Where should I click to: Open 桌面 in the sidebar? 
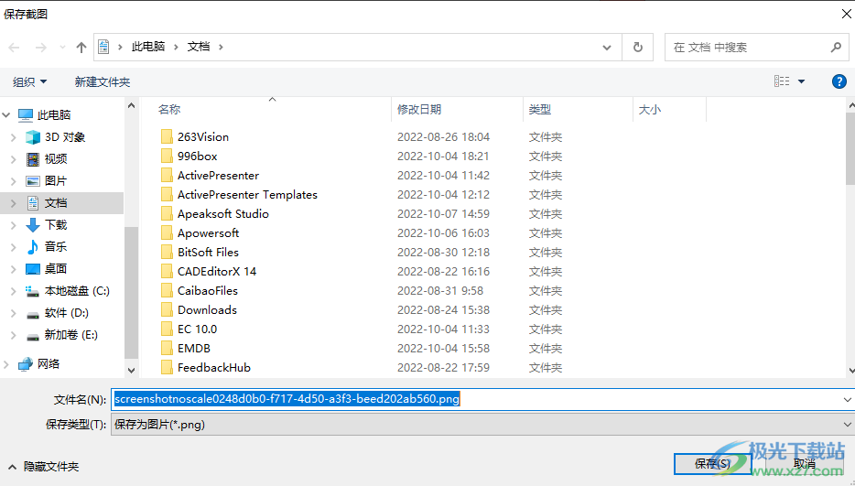point(56,268)
